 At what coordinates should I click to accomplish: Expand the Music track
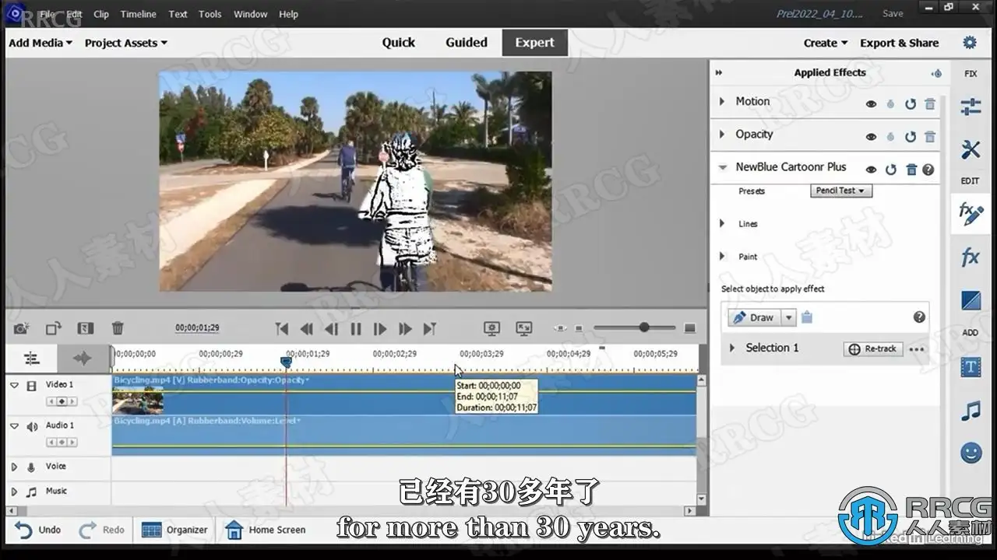coord(14,492)
